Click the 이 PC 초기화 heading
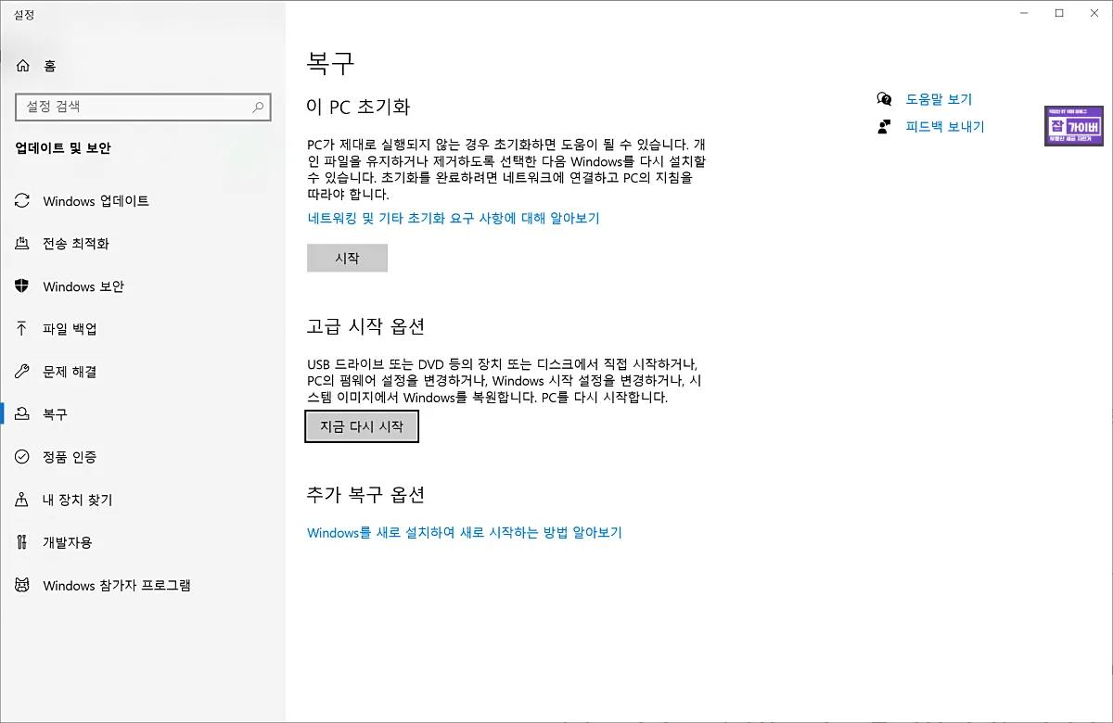The height and width of the screenshot is (723, 1113). pos(358,106)
